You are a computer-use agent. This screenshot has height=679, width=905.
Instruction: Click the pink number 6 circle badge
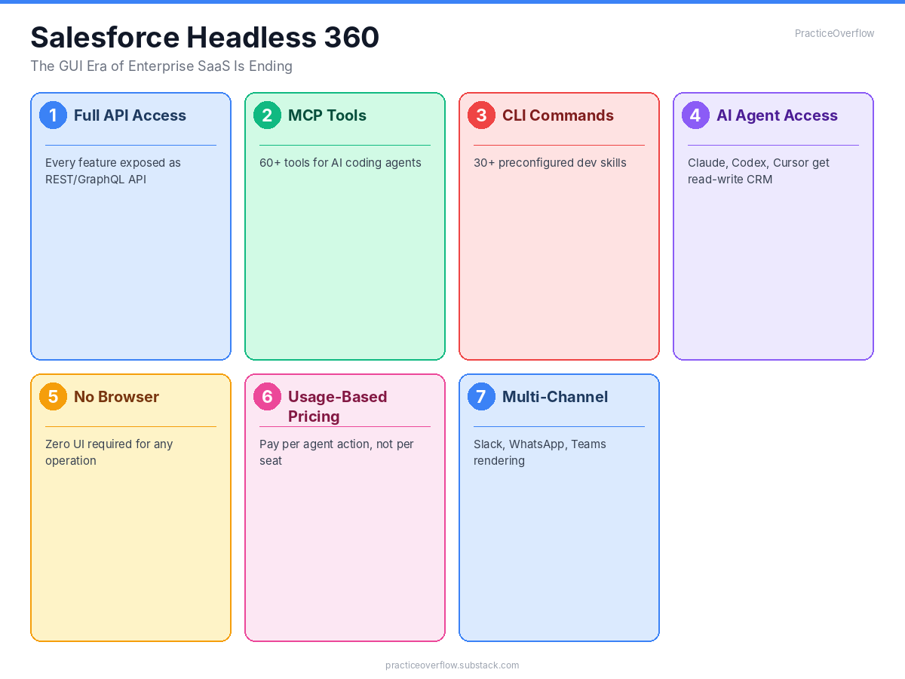[267, 397]
